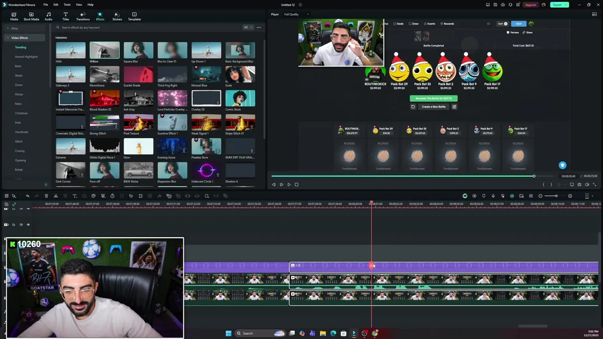
Task: Select the Willow effect thumbnail
Action: [x=105, y=50]
